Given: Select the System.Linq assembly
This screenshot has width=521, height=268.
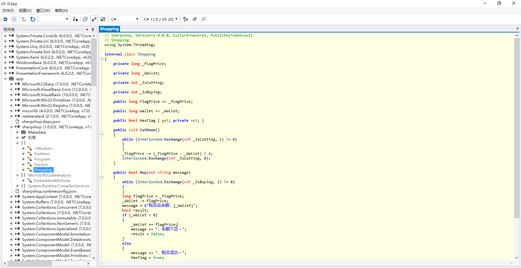Looking at the screenshot, I should point(53,47).
